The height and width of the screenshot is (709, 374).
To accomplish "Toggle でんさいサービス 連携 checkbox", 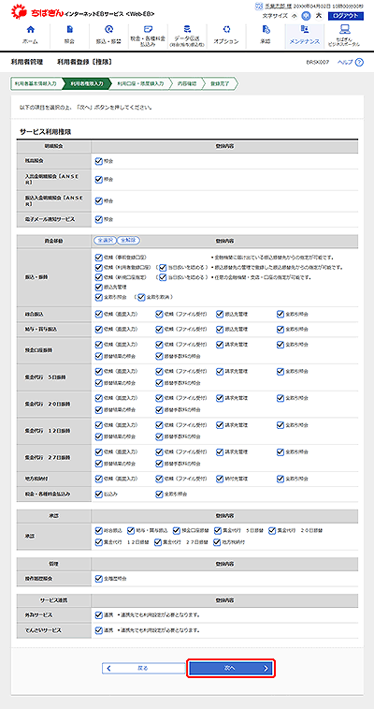I will point(99,630).
